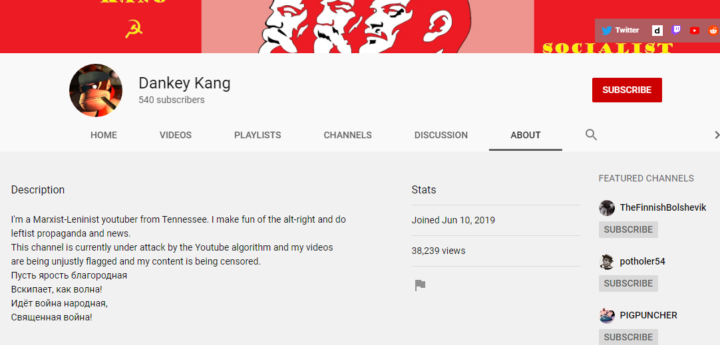The height and width of the screenshot is (345, 720).
Task: Click the line "Пусть ярость благородная"
Action: pos(69,276)
